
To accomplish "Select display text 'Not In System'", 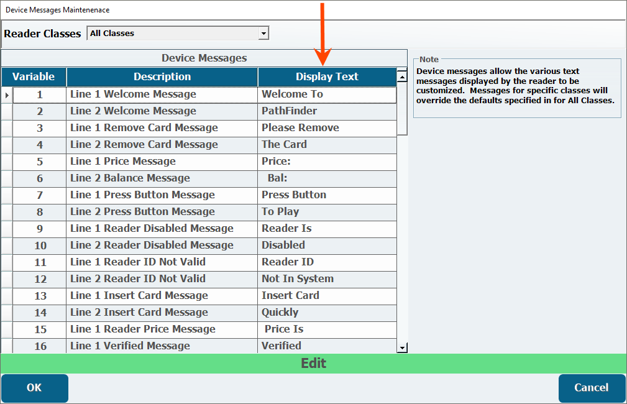I will (x=298, y=279).
